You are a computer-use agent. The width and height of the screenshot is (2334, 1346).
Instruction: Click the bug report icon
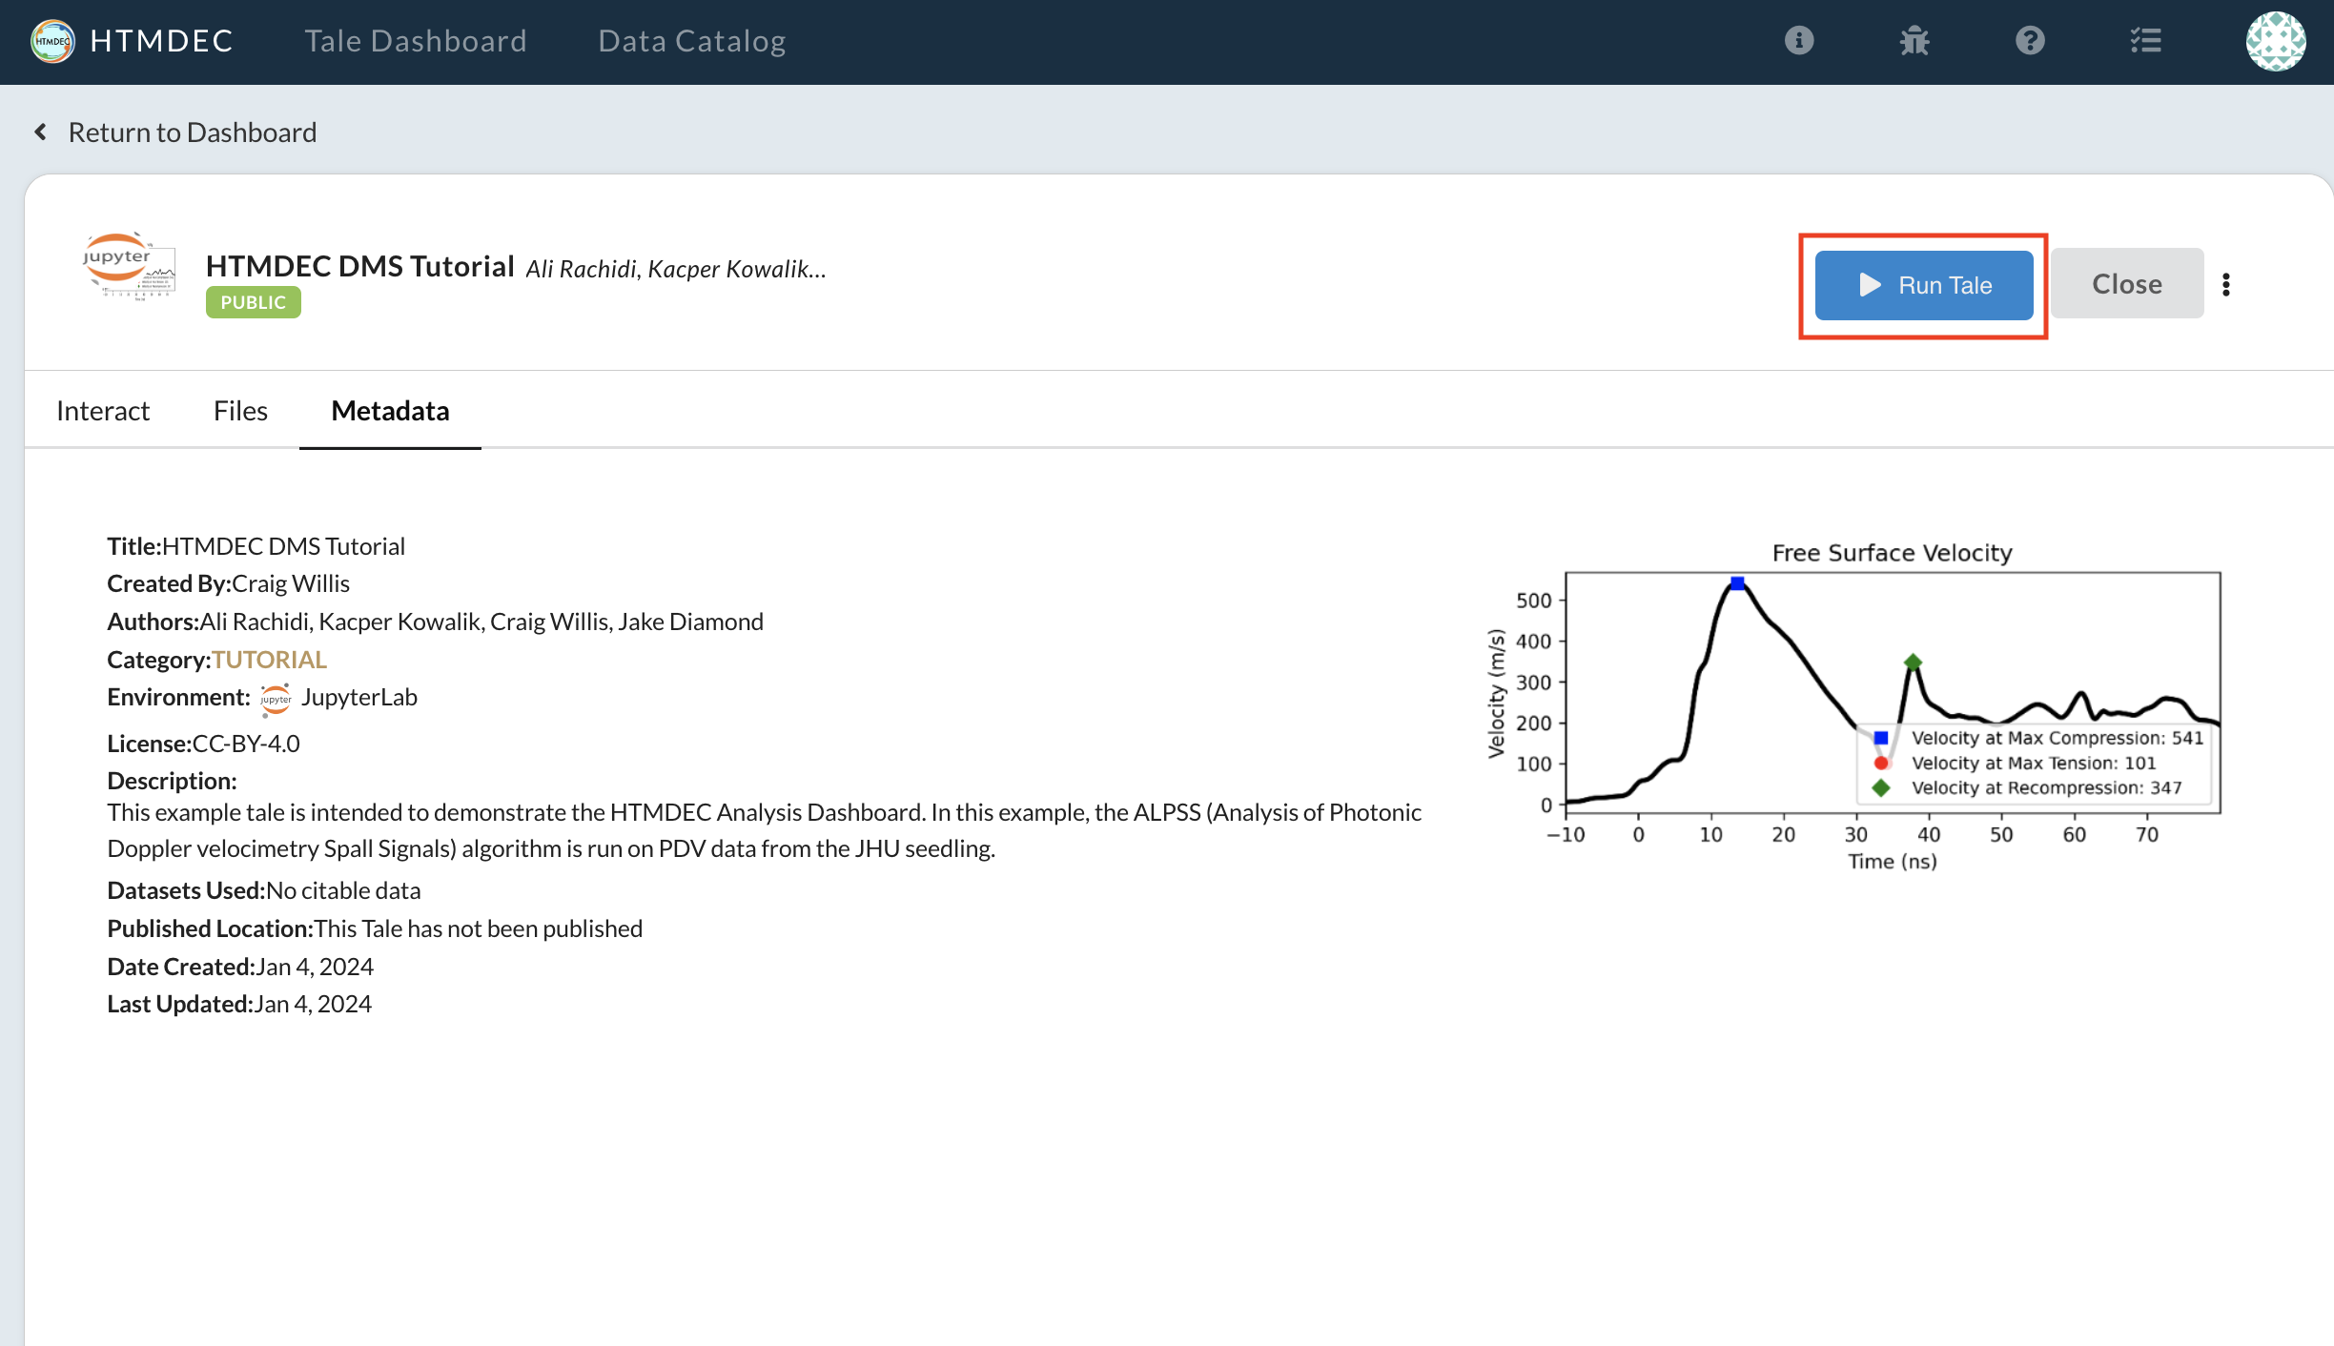(x=1914, y=41)
